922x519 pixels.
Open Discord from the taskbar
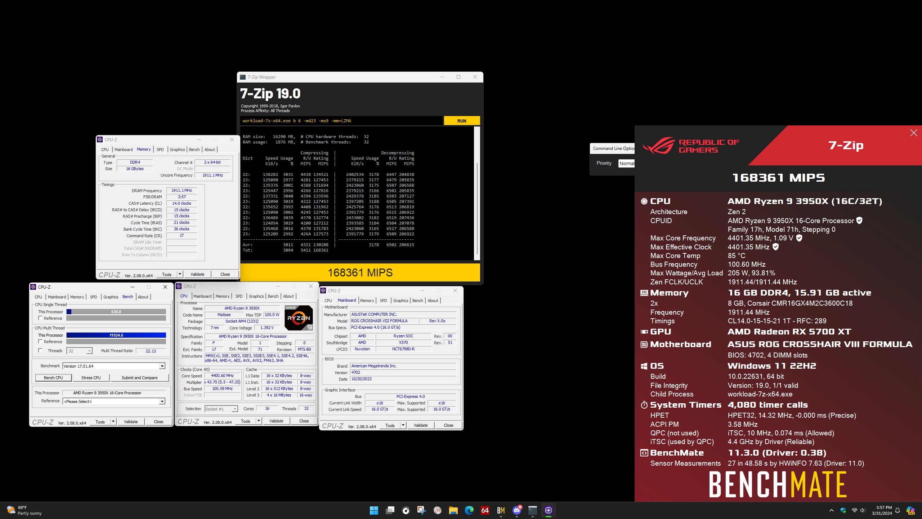517,510
